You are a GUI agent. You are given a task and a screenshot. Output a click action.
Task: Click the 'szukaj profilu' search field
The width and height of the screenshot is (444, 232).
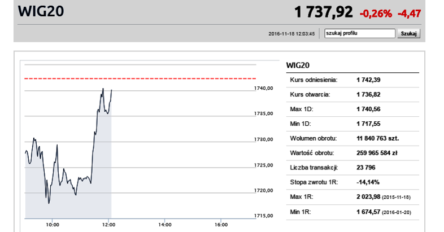(x=360, y=33)
